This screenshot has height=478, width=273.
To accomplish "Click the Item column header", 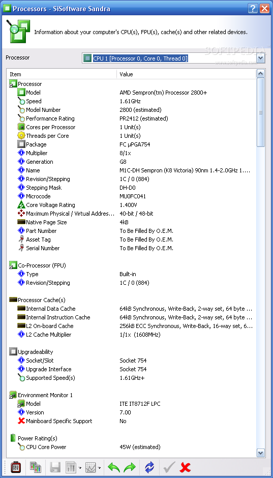I will click(62, 74).
